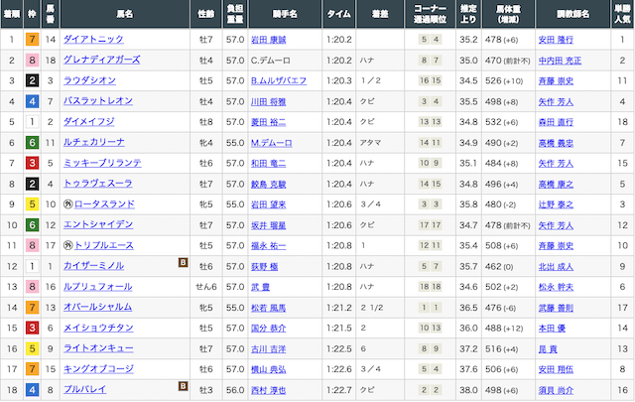Click circled 外 mark beside トリプルエース
Viewport: 635px width, 402px height.
(68, 245)
